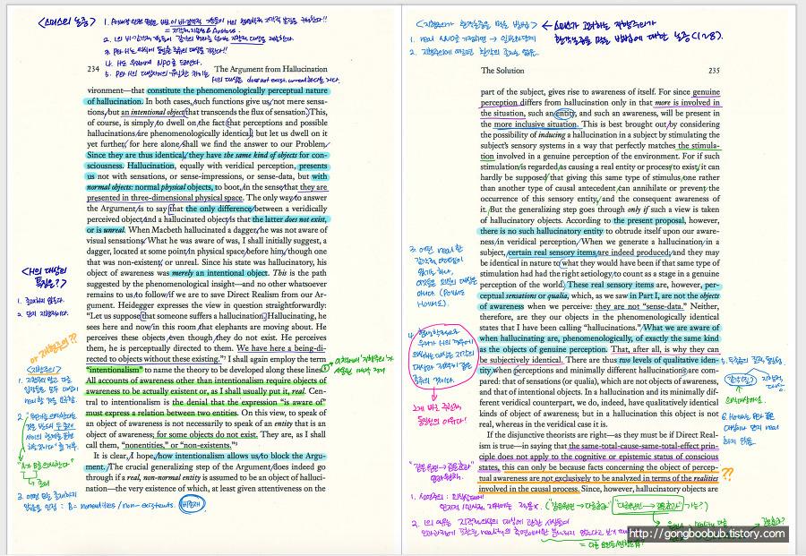Click the underlined words "for some objects do not exist."
This screenshot has width=806, height=556.
point(207,434)
